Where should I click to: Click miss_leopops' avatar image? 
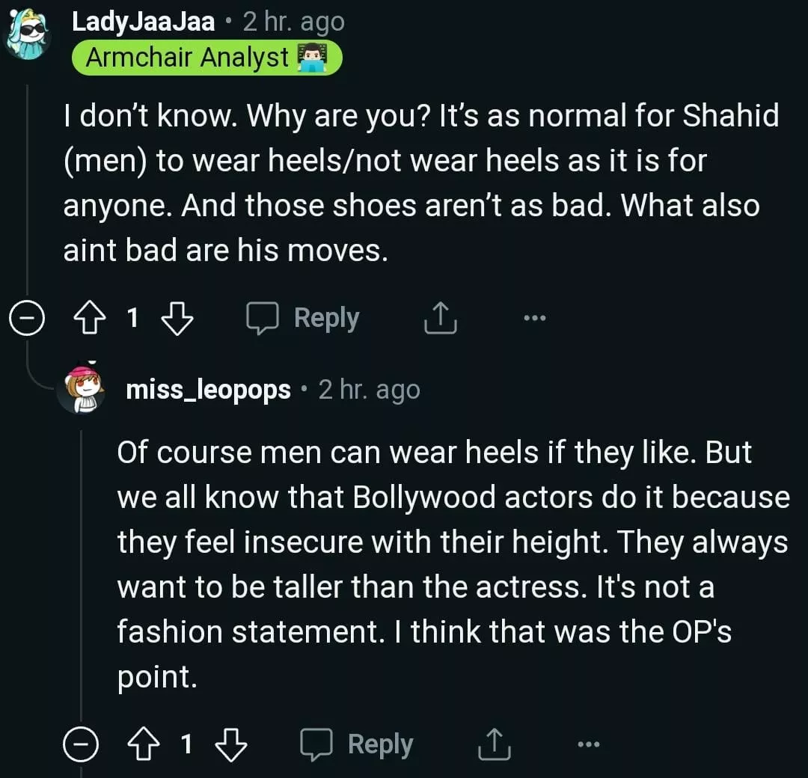tap(81, 388)
